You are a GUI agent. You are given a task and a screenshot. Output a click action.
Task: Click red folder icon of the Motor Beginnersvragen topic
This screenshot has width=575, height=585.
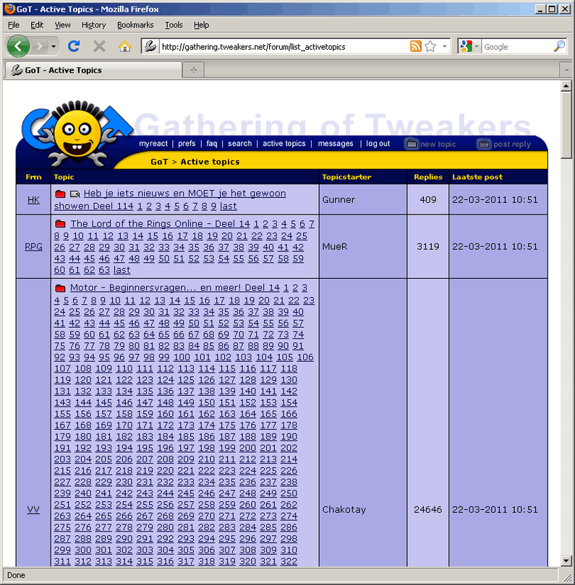pyautogui.click(x=60, y=288)
